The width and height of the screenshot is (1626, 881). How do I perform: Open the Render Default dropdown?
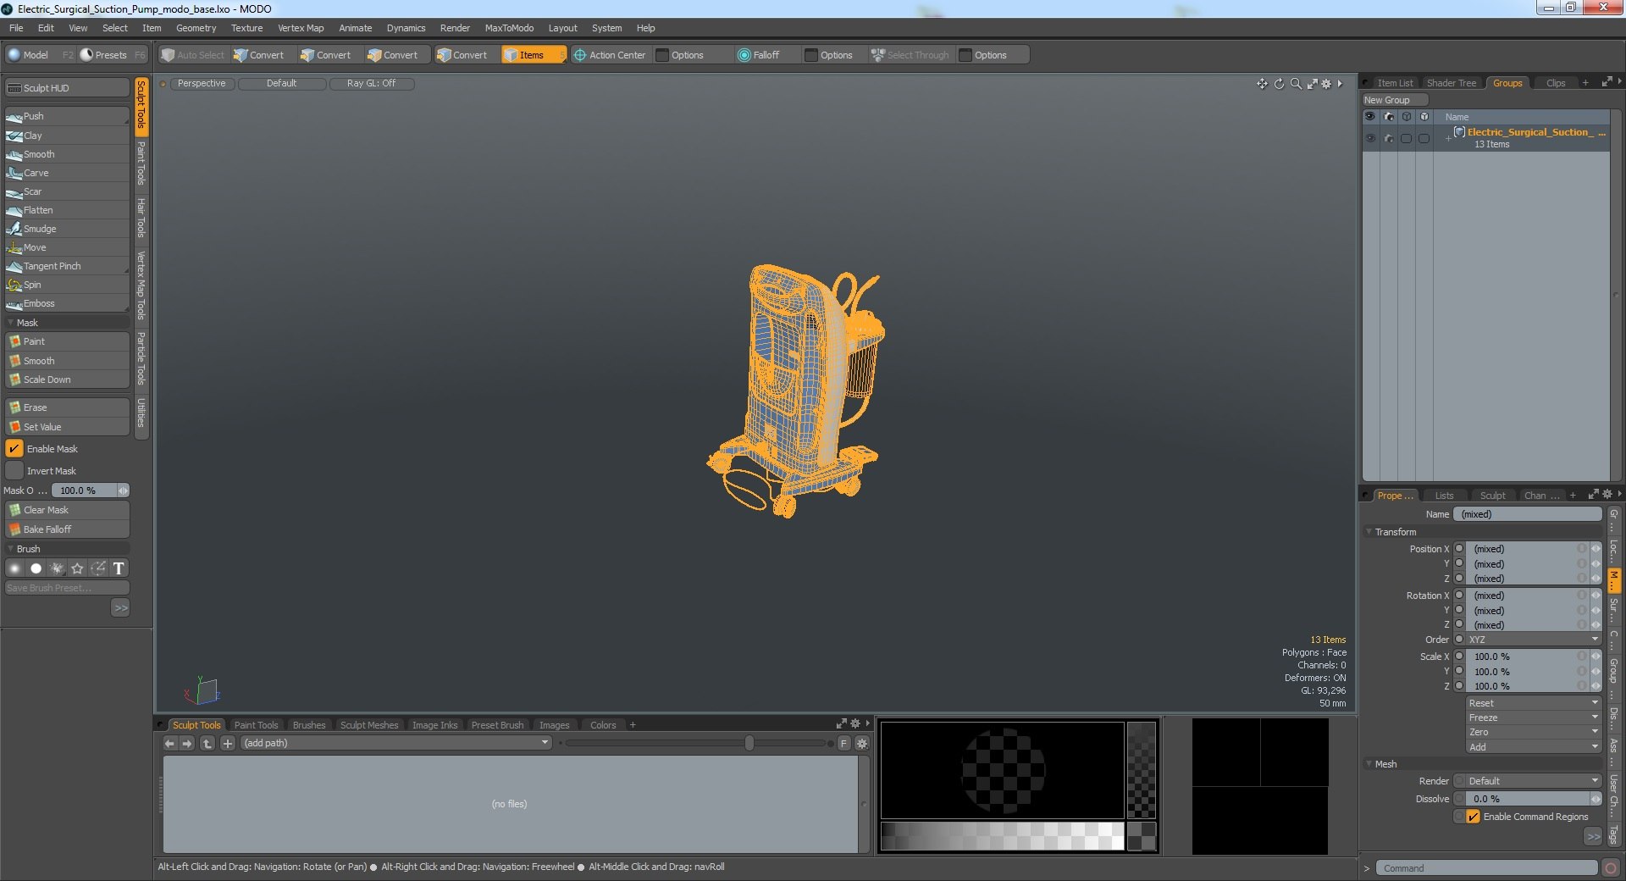[x=1533, y=781]
